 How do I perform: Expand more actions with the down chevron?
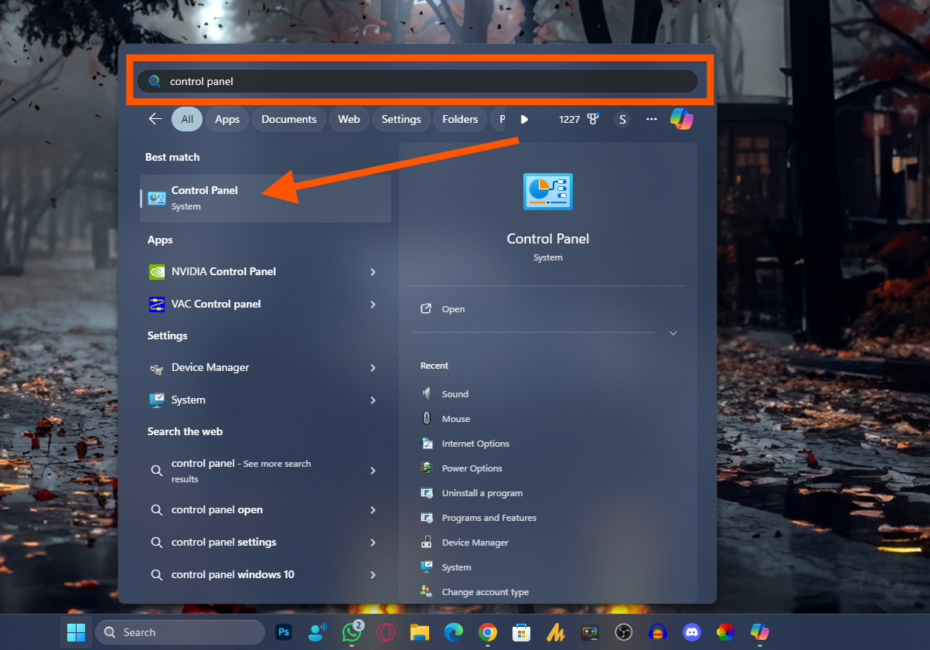pos(673,333)
